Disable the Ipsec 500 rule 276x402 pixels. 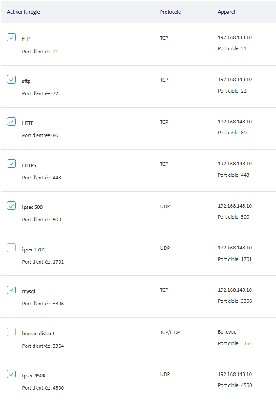point(11,206)
